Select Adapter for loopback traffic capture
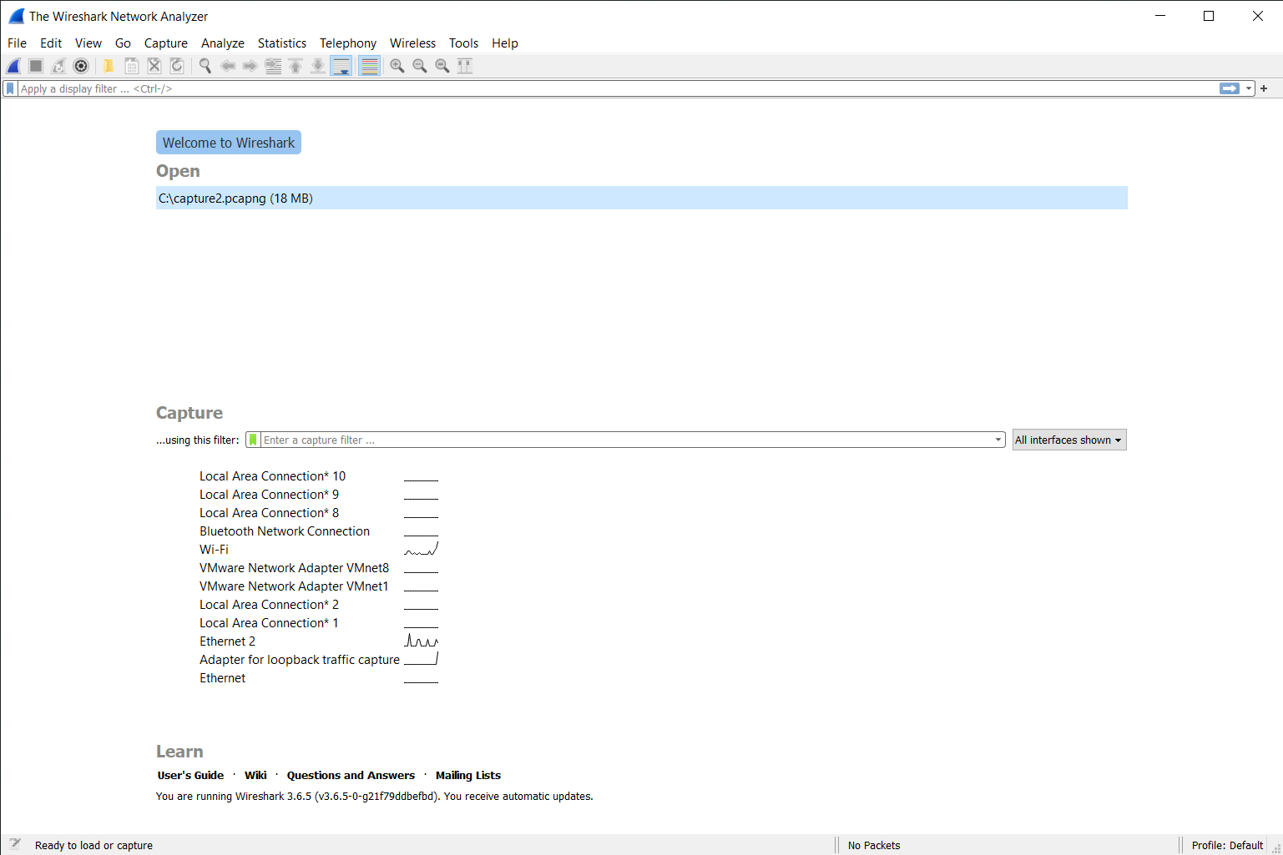Viewport: 1283px width, 855px height. tap(300, 660)
